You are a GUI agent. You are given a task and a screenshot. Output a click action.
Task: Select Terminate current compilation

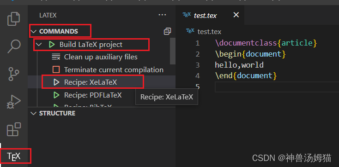pos(114,70)
